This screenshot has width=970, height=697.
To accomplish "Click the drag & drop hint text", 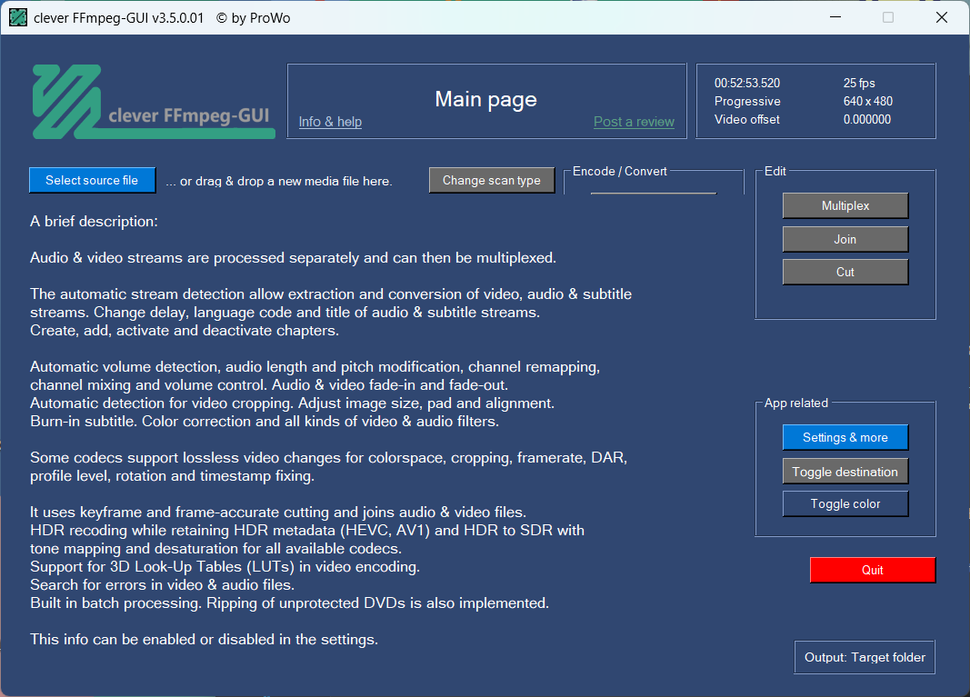I will (279, 181).
